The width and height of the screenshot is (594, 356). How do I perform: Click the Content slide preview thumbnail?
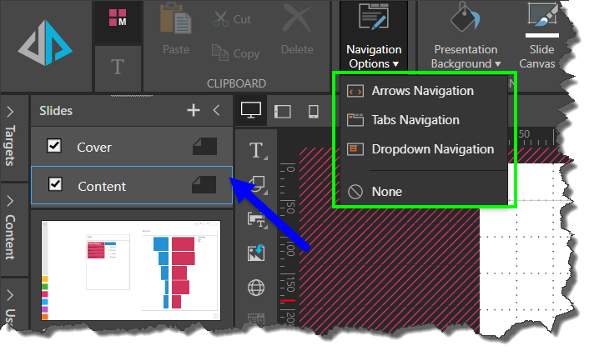point(131,271)
